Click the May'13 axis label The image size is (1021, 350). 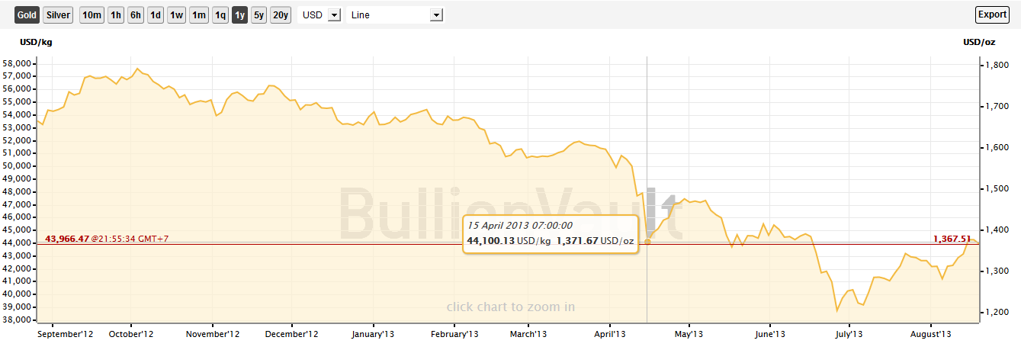tap(689, 334)
